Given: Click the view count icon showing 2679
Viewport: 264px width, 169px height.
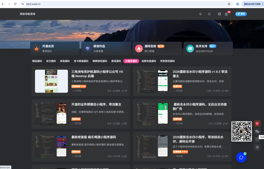Looking at the screenshot, I should pos(214,91).
